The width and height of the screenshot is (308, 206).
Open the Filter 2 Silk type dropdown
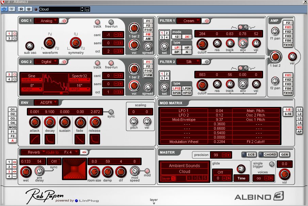click(189, 62)
